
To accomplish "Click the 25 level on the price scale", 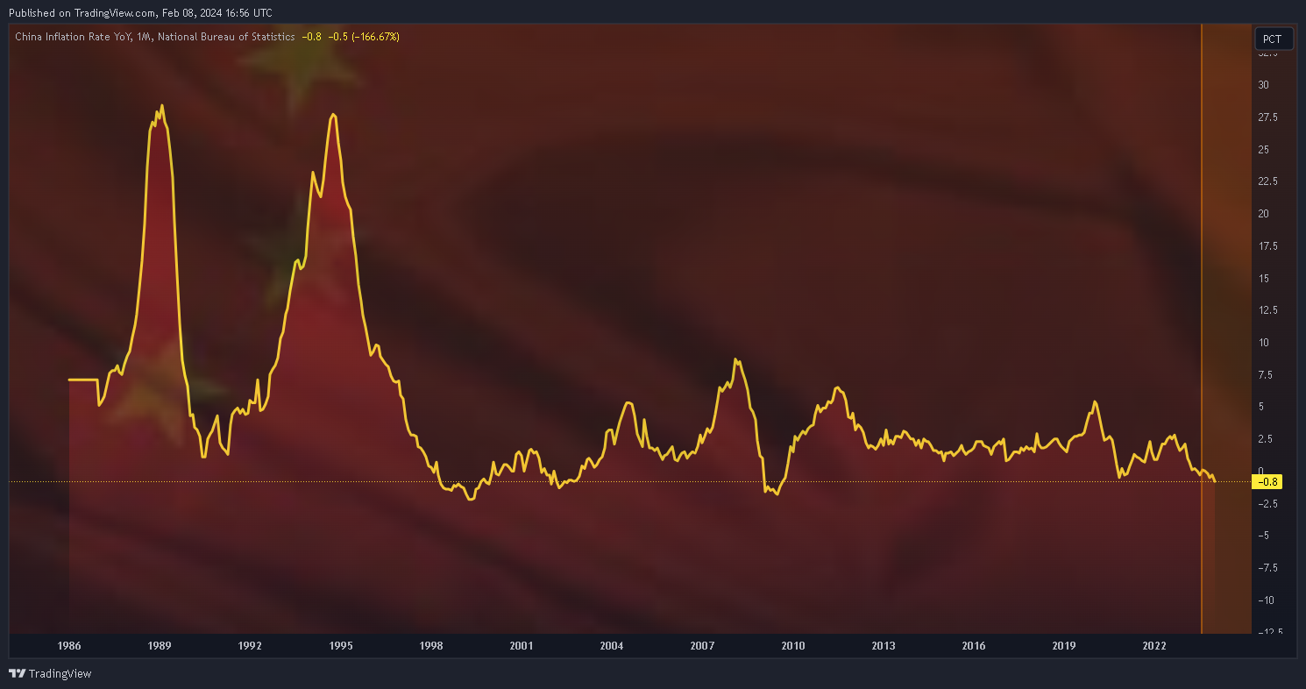I will pos(1264,149).
